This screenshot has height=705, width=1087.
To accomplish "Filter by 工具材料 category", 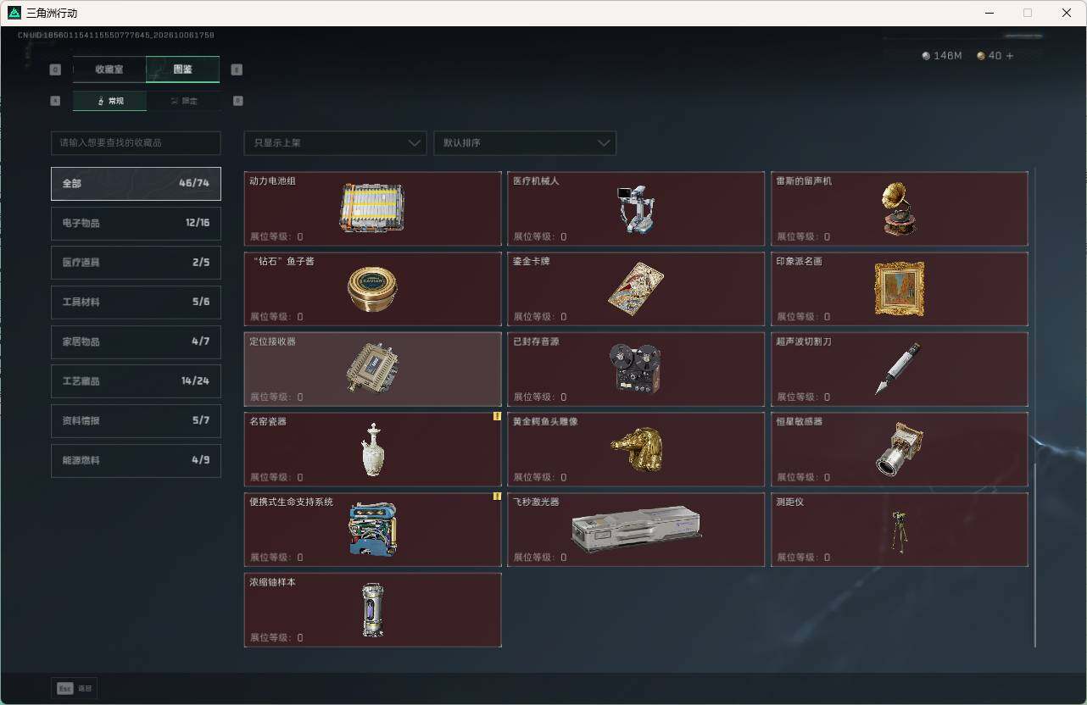I will point(136,303).
